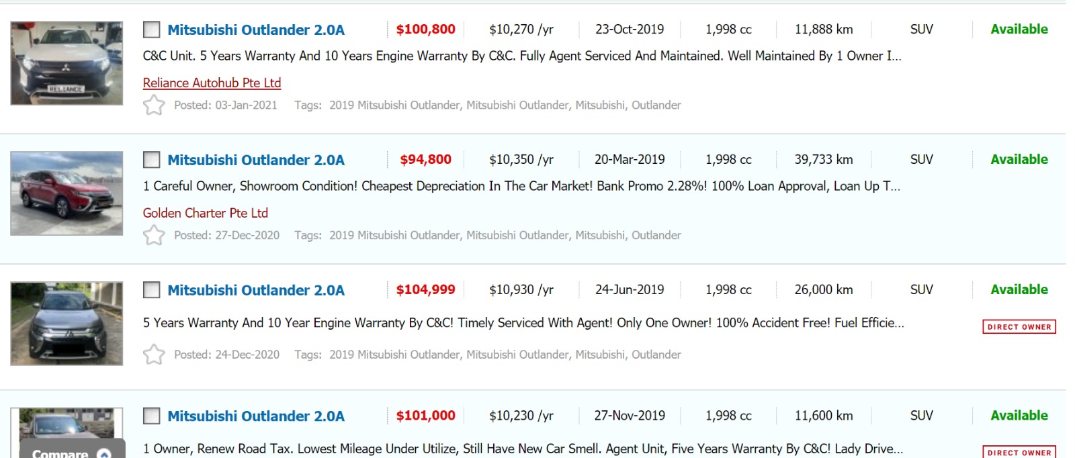
Task: View the grey Outlander car photo
Action: point(67,324)
